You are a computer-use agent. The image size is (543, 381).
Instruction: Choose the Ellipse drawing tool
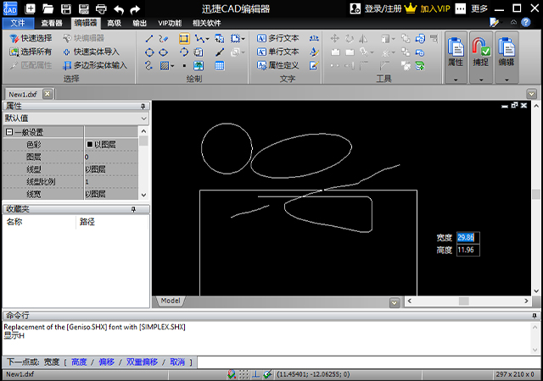[x=163, y=52]
